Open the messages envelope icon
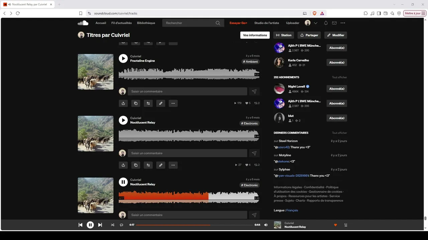This screenshot has width=428, height=240. (334, 23)
